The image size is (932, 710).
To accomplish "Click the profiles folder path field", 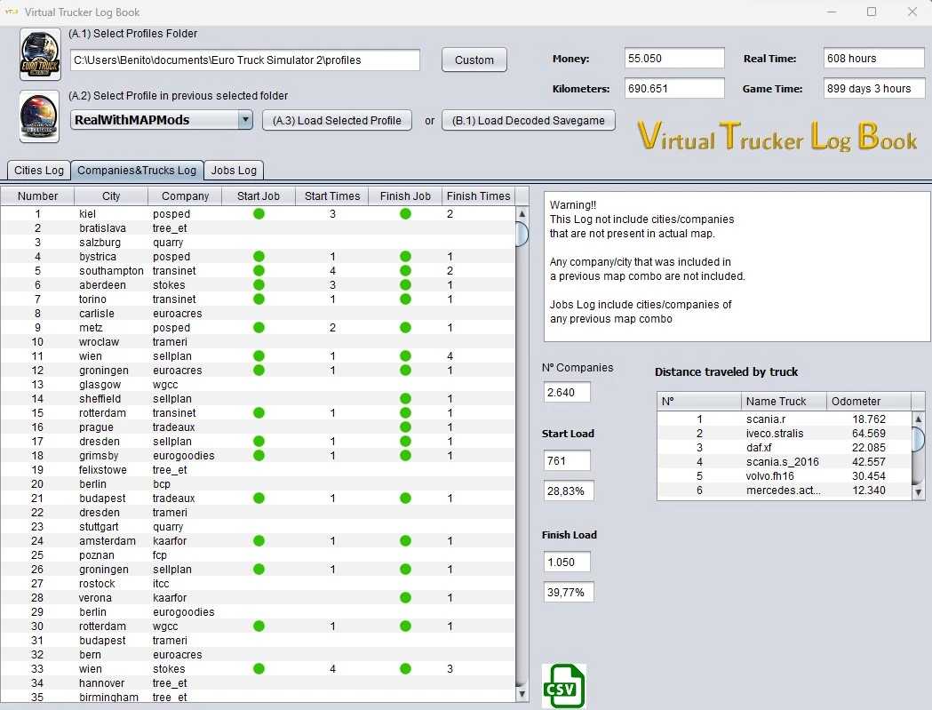I will 245,60.
